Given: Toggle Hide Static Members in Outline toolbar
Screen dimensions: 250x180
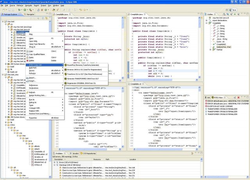Looking at the screenshot, I should (231, 14).
